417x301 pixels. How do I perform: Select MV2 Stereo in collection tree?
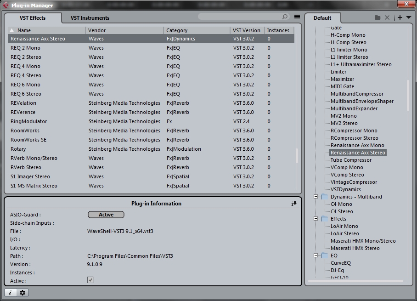344,123
